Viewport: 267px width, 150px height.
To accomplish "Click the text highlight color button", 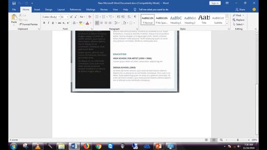I will coord(81,23).
